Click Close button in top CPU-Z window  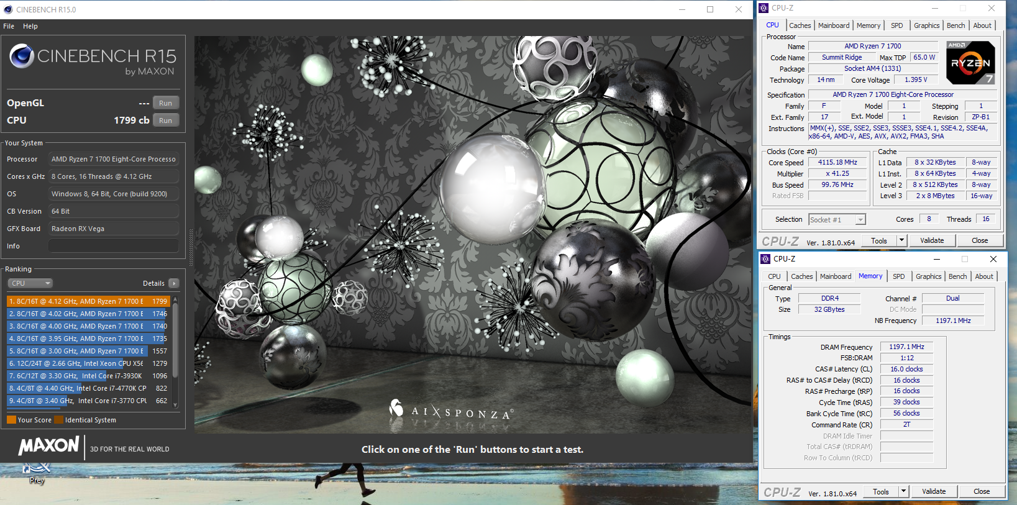pyautogui.click(x=980, y=240)
